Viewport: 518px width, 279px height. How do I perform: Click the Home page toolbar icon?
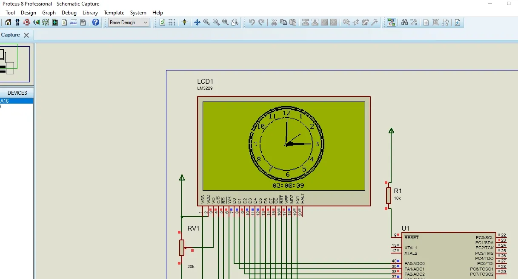8,23
